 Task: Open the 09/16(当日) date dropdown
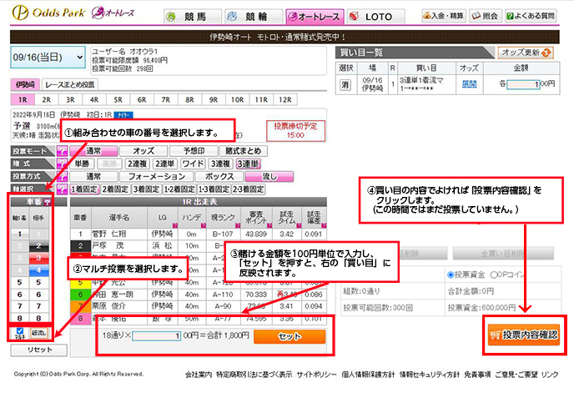pos(48,57)
